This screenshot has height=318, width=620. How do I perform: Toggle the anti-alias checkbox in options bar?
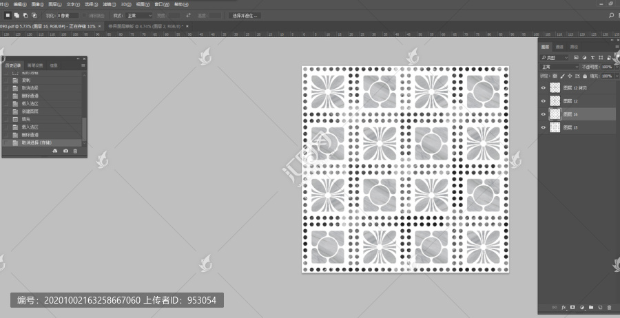click(x=84, y=15)
